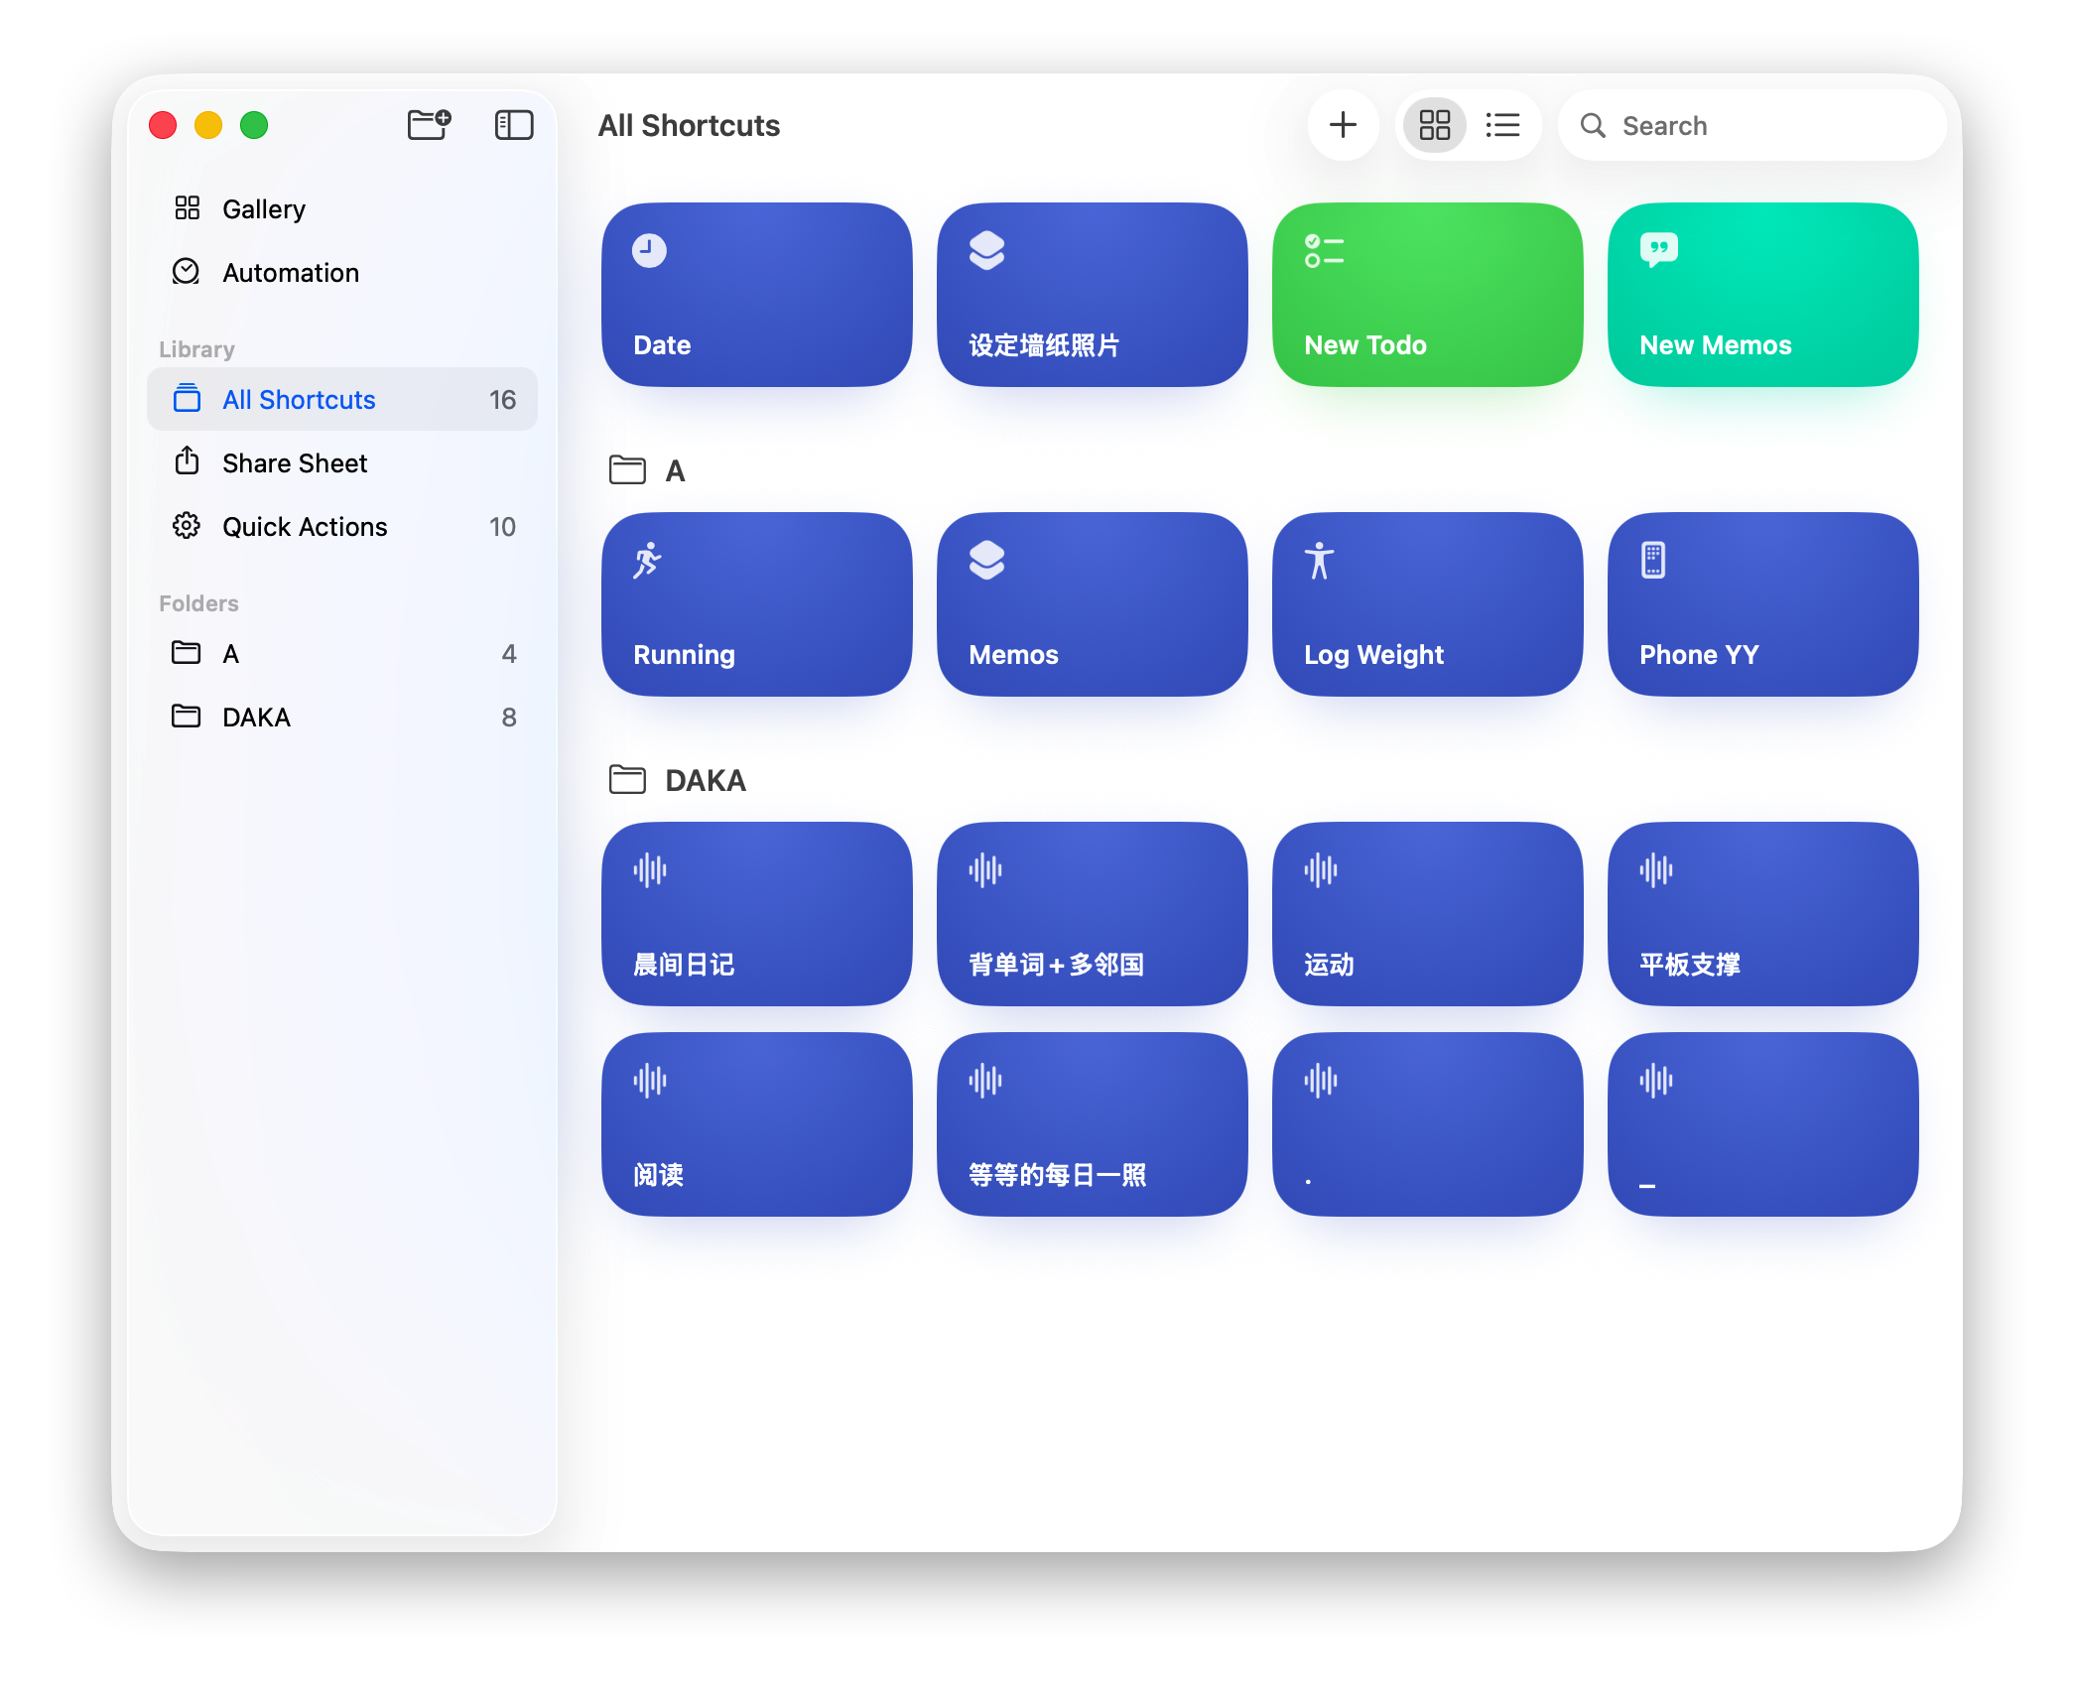Click figure icon on Log Weight shortcut

click(1319, 560)
